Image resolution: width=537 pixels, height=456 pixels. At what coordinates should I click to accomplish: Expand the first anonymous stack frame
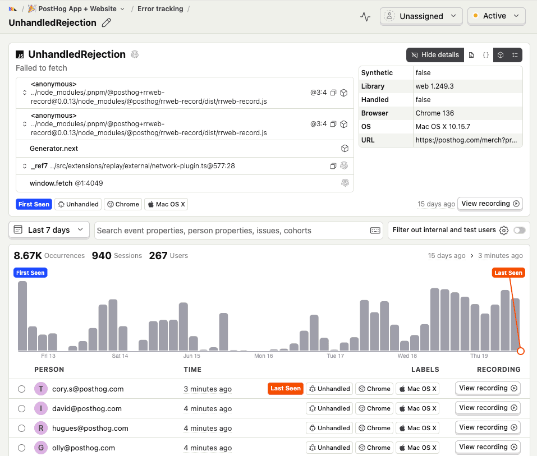point(25,93)
